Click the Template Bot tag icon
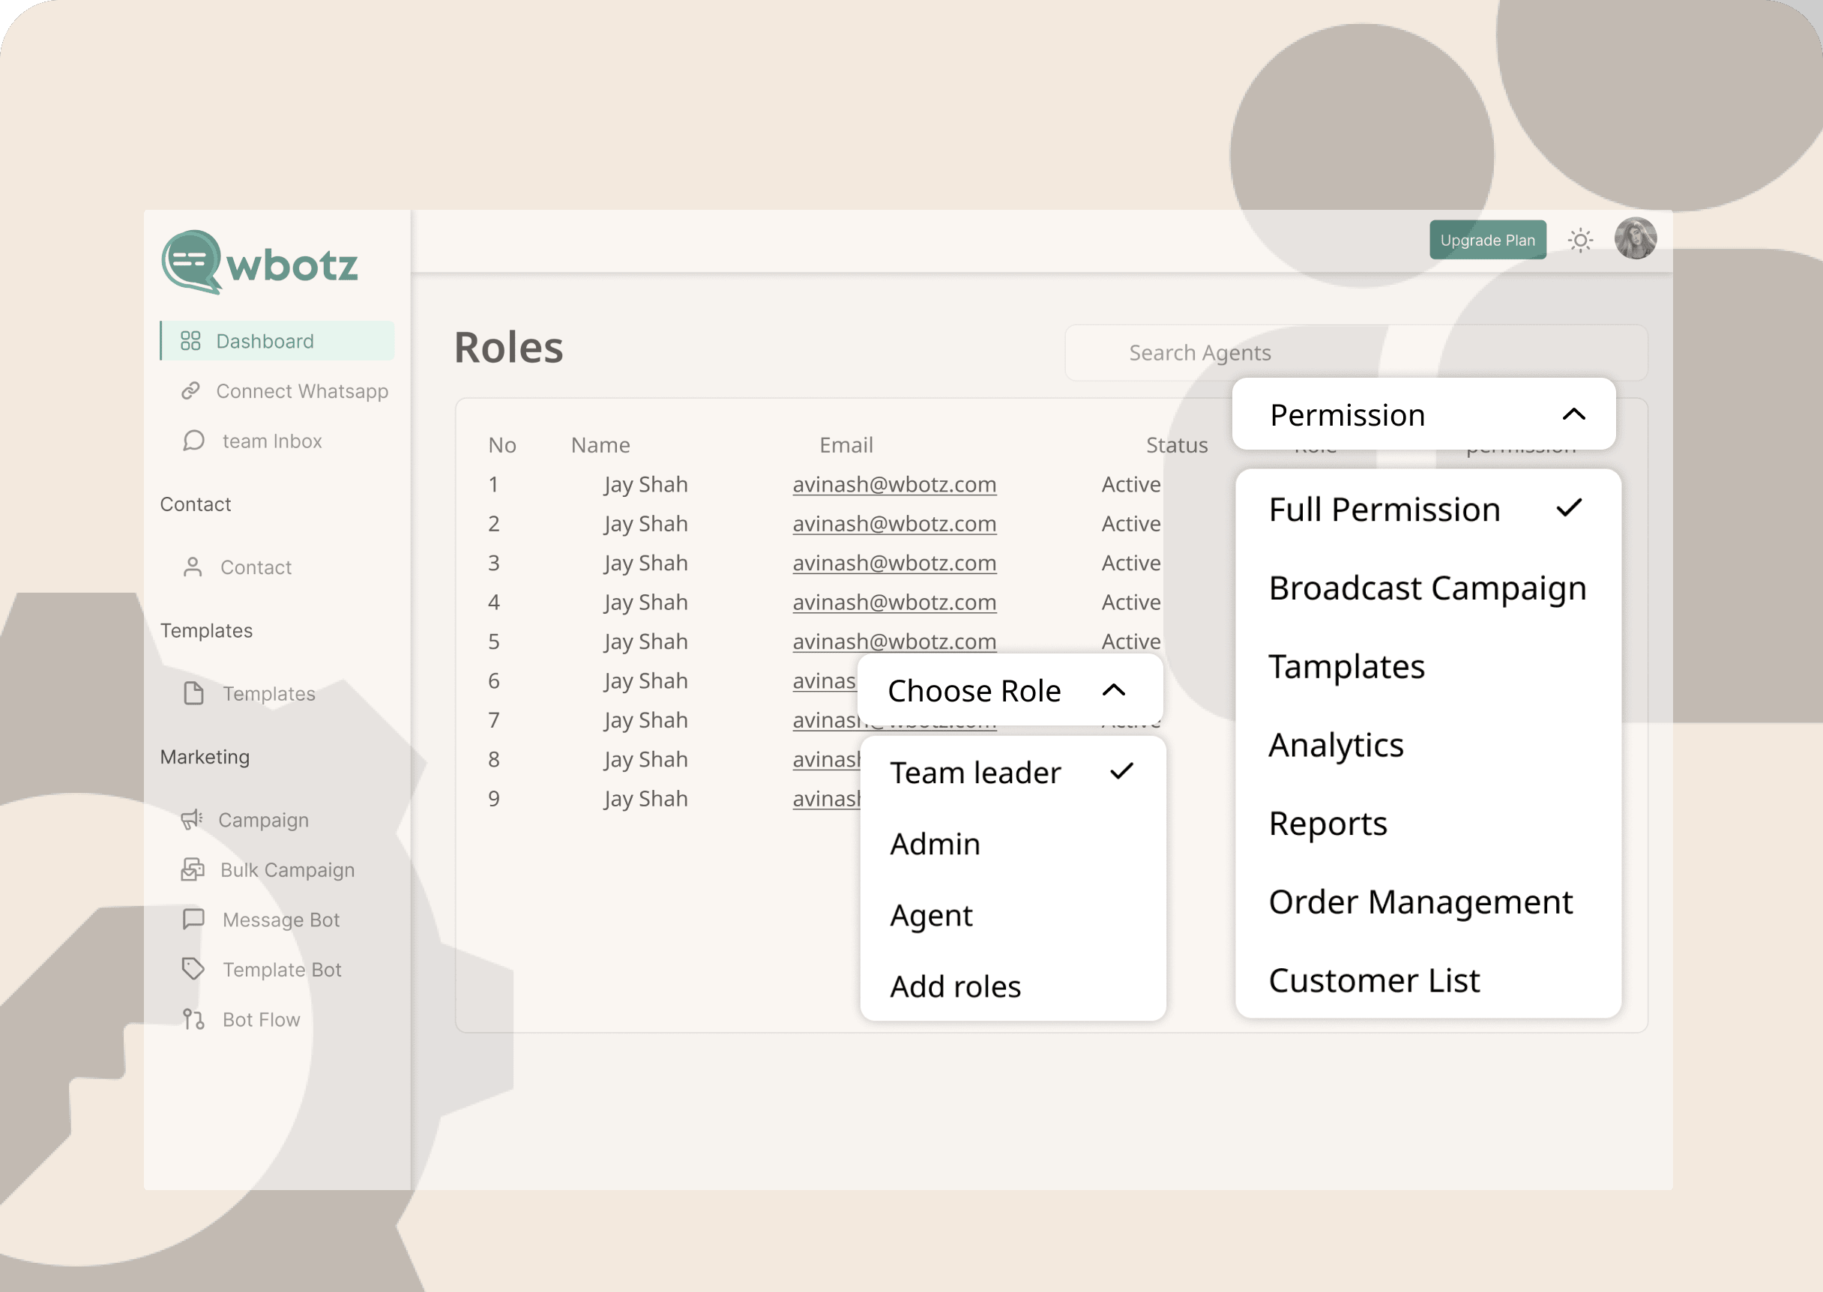1823x1292 pixels. (x=193, y=969)
